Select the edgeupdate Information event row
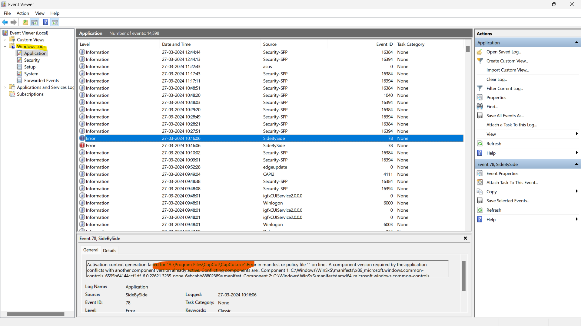Image resolution: width=581 pixels, height=326 pixels. (271, 167)
